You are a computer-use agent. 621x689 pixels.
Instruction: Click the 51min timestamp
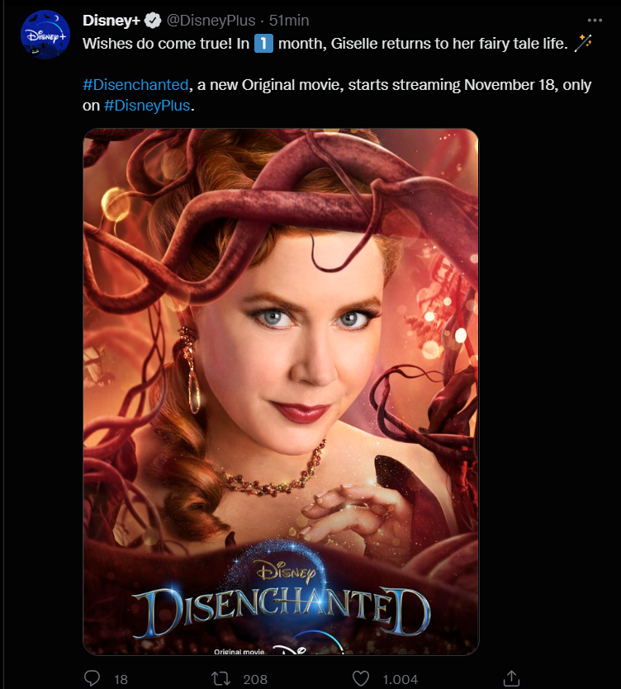coord(289,20)
